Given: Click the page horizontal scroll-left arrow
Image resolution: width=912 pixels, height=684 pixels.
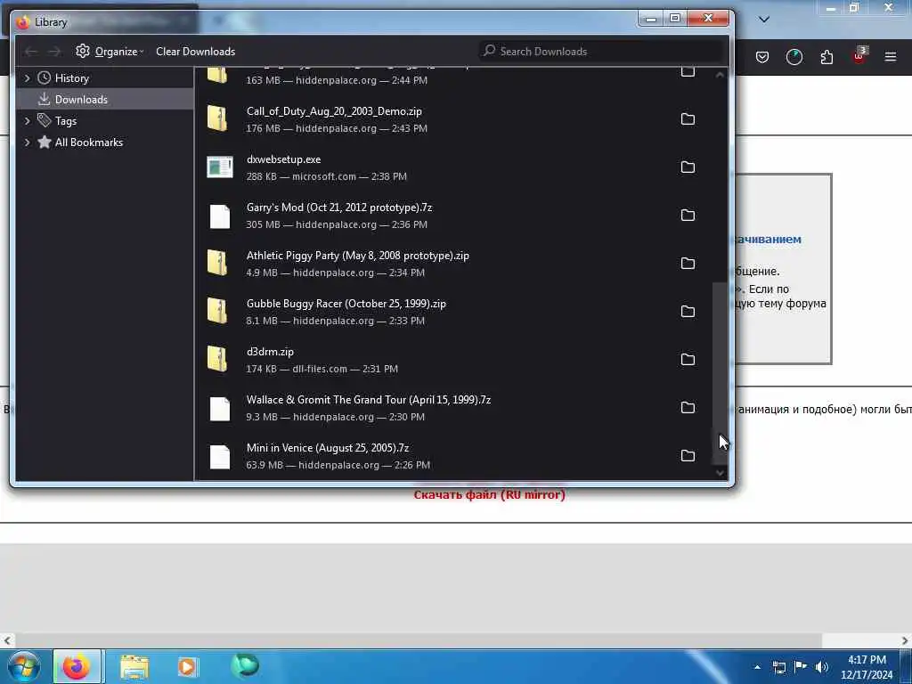Looking at the screenshot, I should (x=7, y=640).
